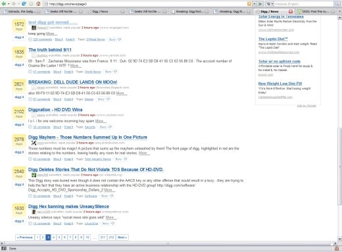Click the vertical scrollbar thumb
Screen dimensions: 342x252
point(339,166)
